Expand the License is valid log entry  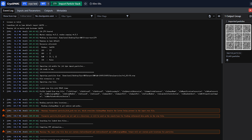point(3,22)
